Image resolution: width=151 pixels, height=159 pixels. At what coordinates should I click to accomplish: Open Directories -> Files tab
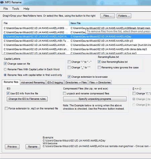click(76, 82)
